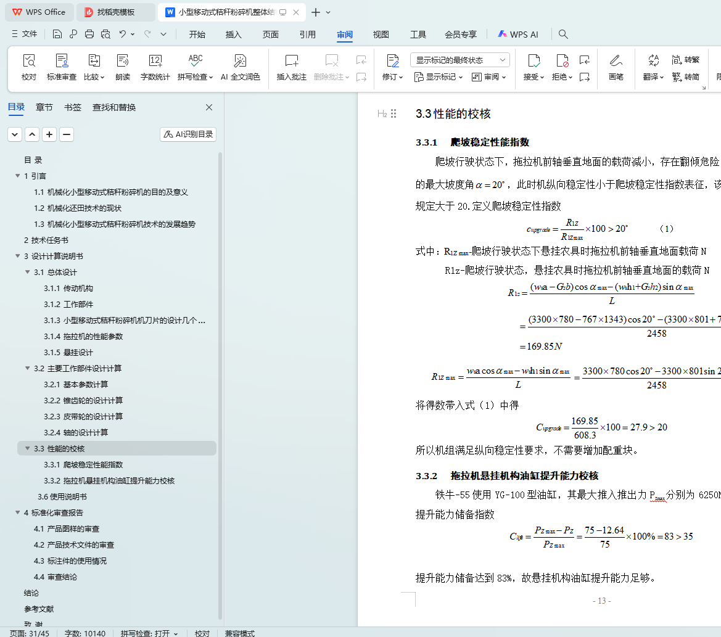The width and height of the screenshot is (721, 637).
Task: Click 校对 in the status bar
Action: click(202, 633)
